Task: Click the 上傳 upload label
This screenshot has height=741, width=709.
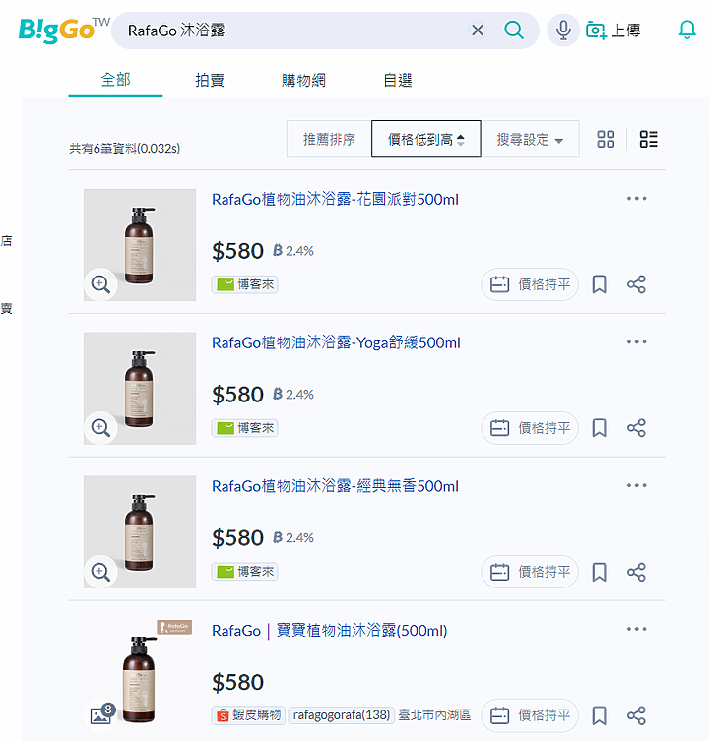Action: click(x=625, y=31)
